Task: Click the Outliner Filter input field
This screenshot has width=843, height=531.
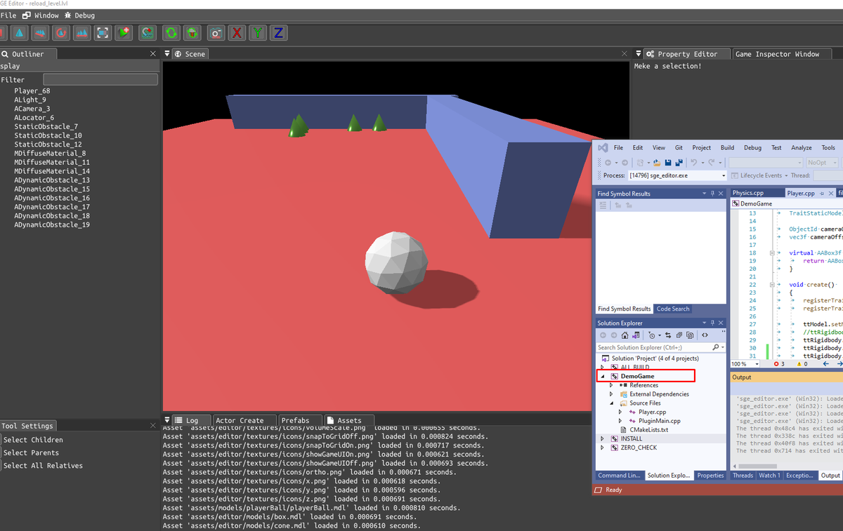Action: 100,80
